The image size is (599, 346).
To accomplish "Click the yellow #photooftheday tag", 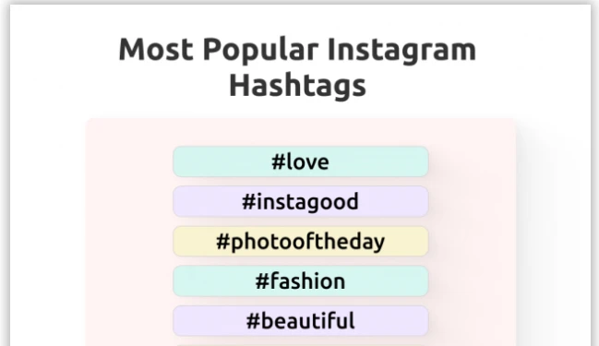I will click(x=301, y=241).
